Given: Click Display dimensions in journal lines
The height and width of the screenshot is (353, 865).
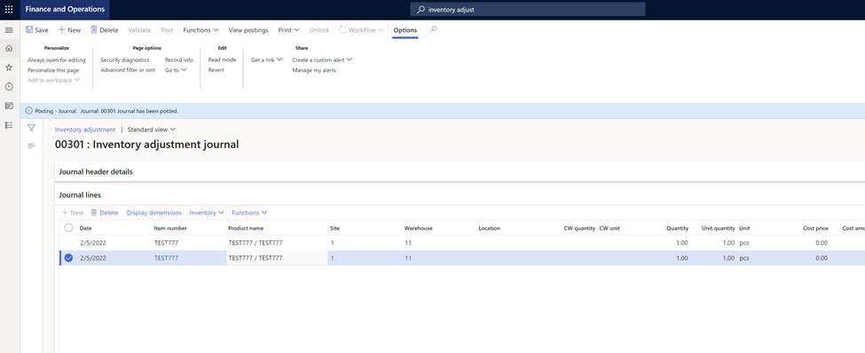Looking at the screenshot, I should click(153, 212).
